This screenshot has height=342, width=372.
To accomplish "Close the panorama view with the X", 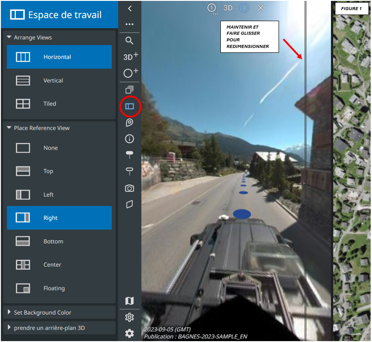I will tap(260, 8).
